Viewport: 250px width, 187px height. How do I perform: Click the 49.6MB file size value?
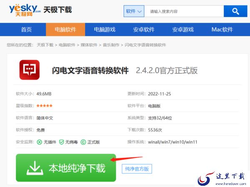(44, 94)
